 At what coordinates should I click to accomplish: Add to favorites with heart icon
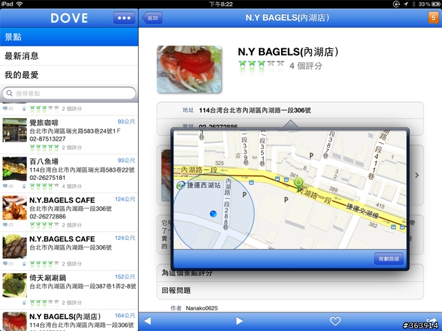click(x=335, y=321)
